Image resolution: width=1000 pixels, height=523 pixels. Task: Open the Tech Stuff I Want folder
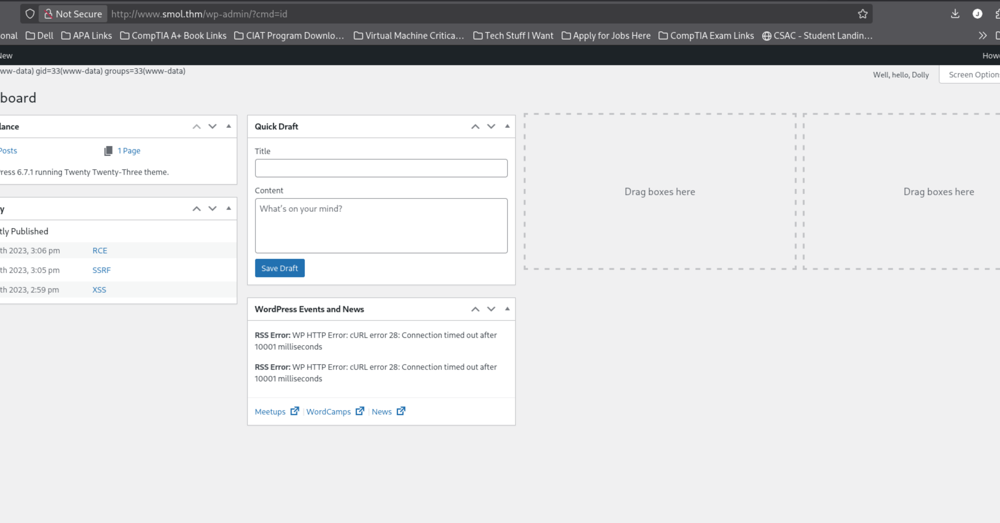[513, 36]
